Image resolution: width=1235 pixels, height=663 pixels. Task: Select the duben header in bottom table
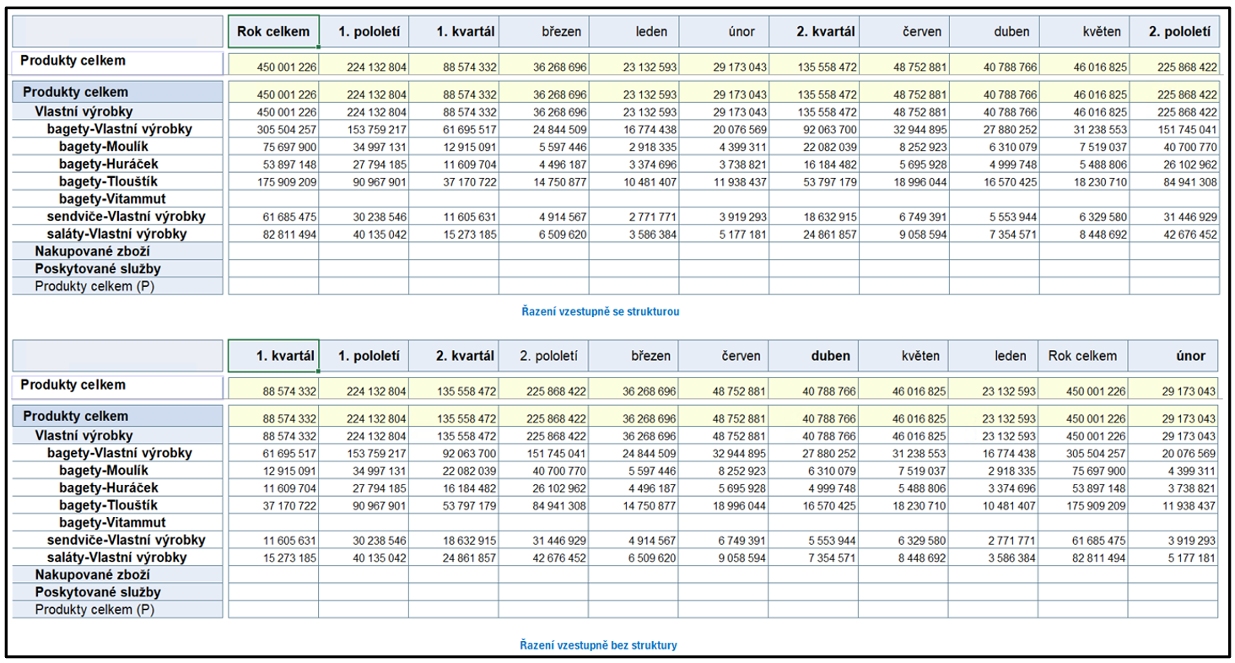814,356
